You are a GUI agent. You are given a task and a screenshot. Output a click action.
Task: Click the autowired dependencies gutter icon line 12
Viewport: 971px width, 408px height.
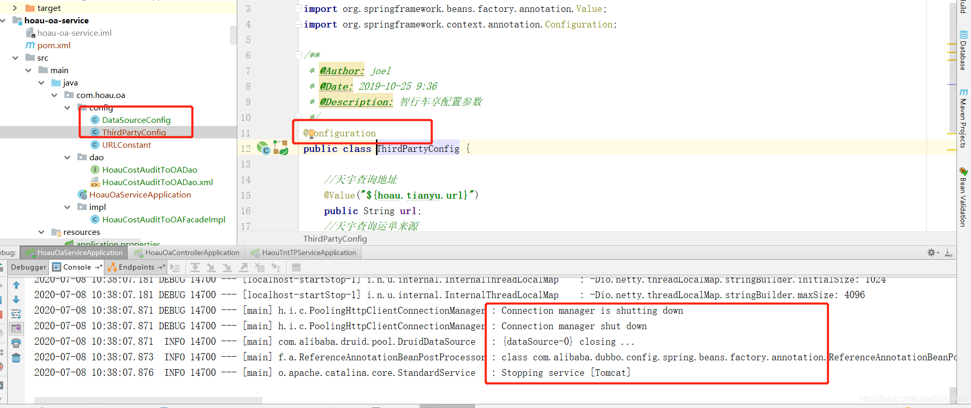281,148
